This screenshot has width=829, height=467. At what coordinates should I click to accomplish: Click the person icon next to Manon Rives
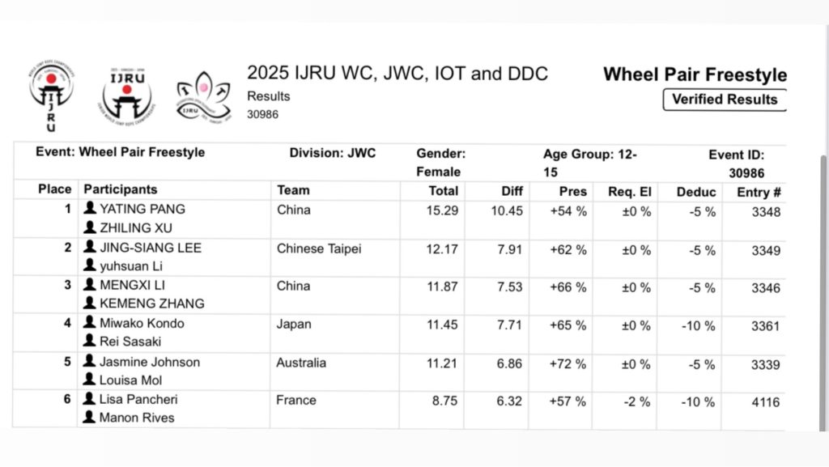pos(90,418)
